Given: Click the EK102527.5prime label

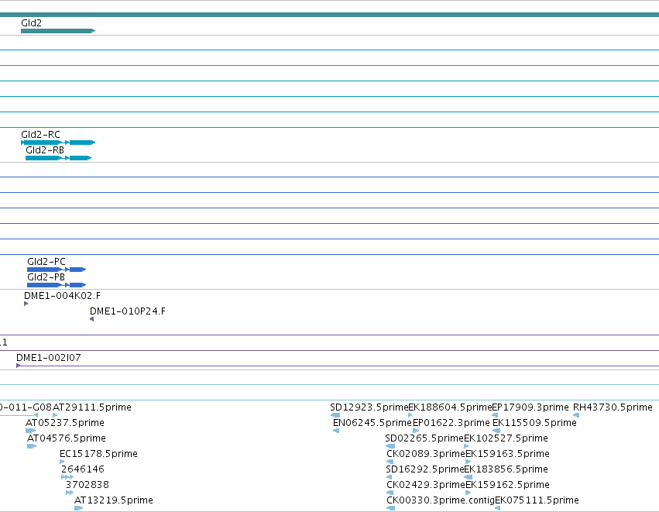Looking at the screenshot, I should pos(506,438).
